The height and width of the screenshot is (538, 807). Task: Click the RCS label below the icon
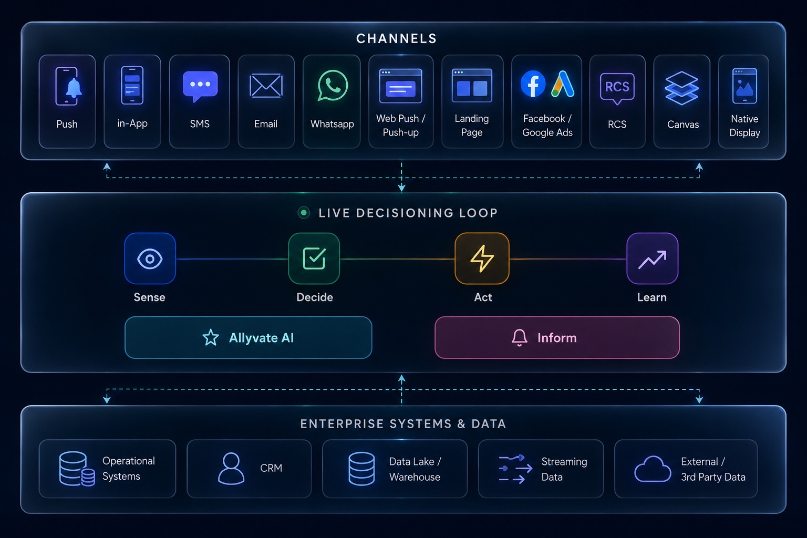[x=617, y=125]
